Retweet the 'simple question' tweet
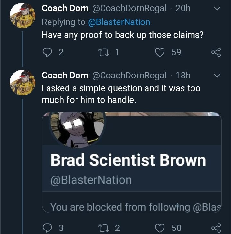231x234 pixels. pyautogui.click(x=105, y=228)
